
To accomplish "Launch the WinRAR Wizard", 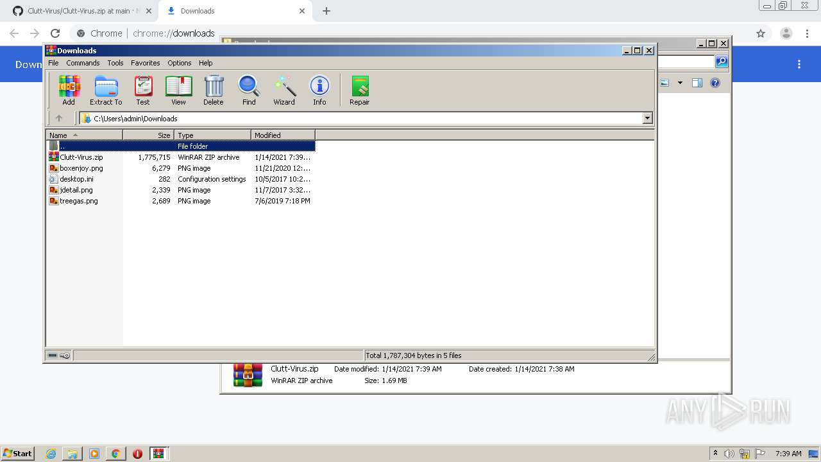I will pyautogui.click(x=284, y=90).
